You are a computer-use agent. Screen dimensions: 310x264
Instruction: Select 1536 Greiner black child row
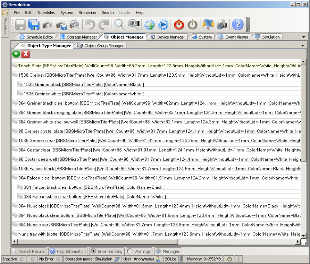point(158,84)
